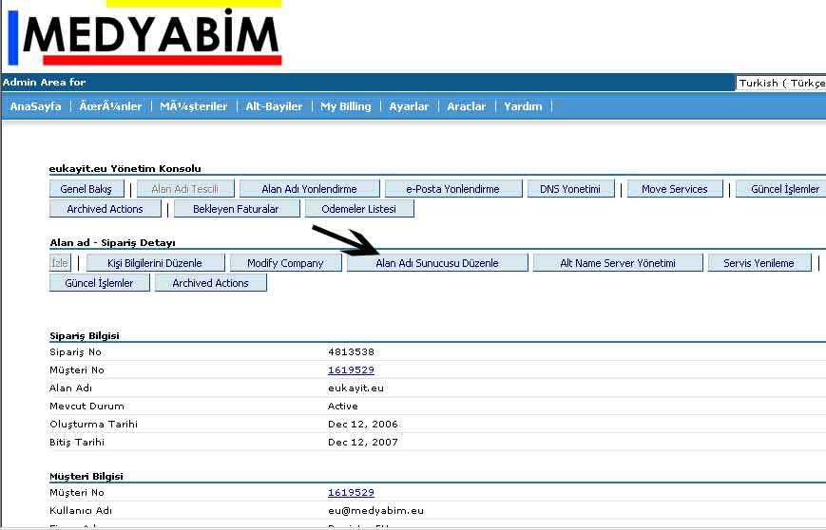Select My Billing in the navigation bar

[x=345, y=106]
